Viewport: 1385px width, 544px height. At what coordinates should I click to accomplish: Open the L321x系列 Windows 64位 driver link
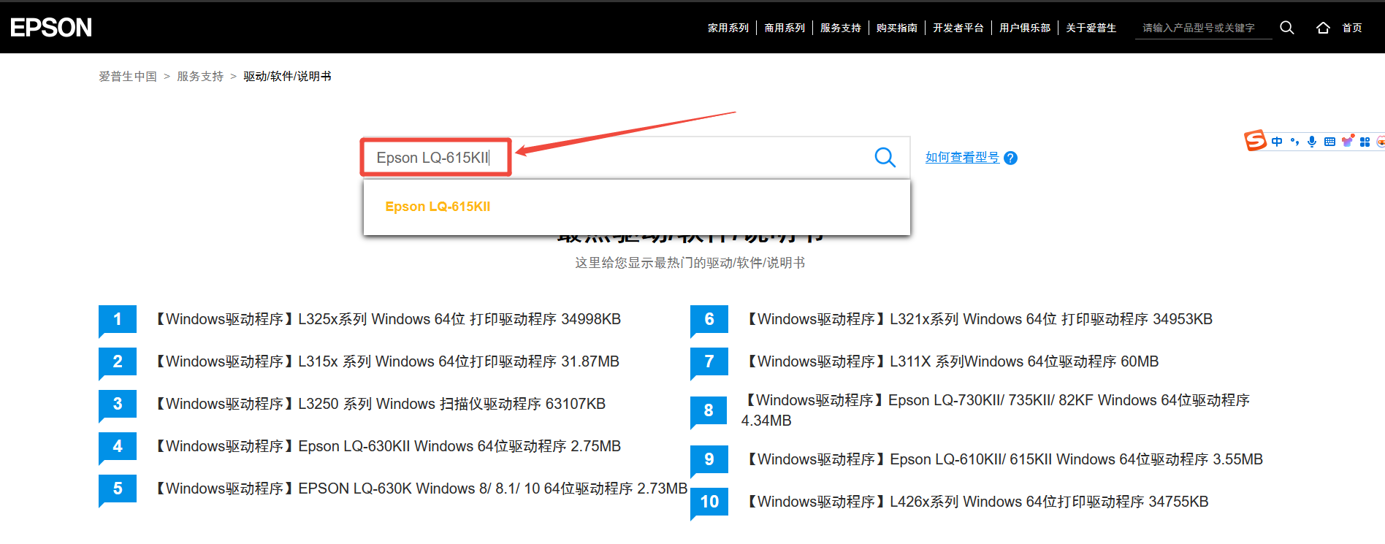tap(978, 319)
